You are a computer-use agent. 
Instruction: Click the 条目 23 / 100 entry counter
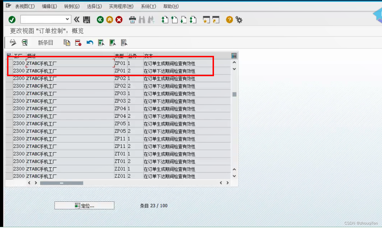(x=154, y=206)
